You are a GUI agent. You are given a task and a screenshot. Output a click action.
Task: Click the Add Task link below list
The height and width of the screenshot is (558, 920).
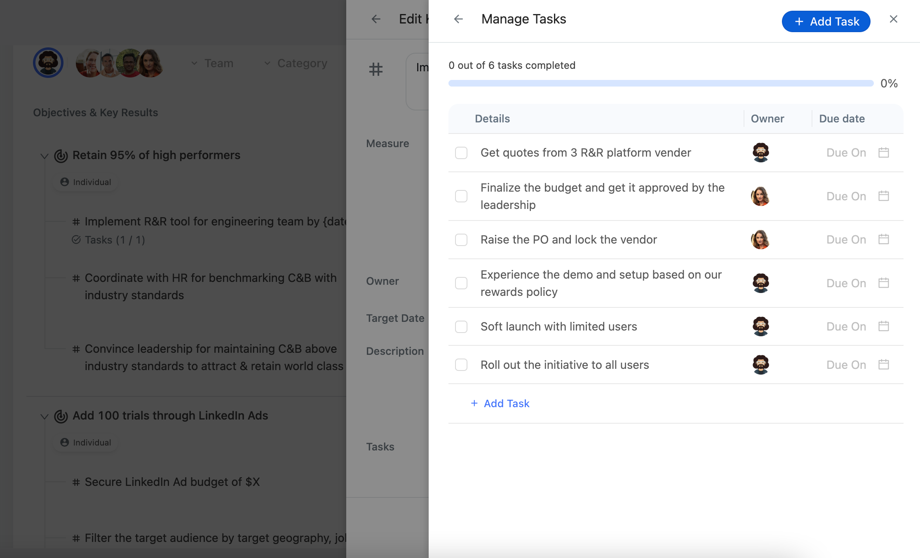click(500, 403)
